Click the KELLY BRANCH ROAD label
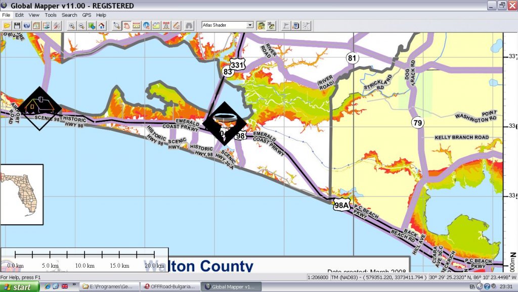 (x=461, y=137)
